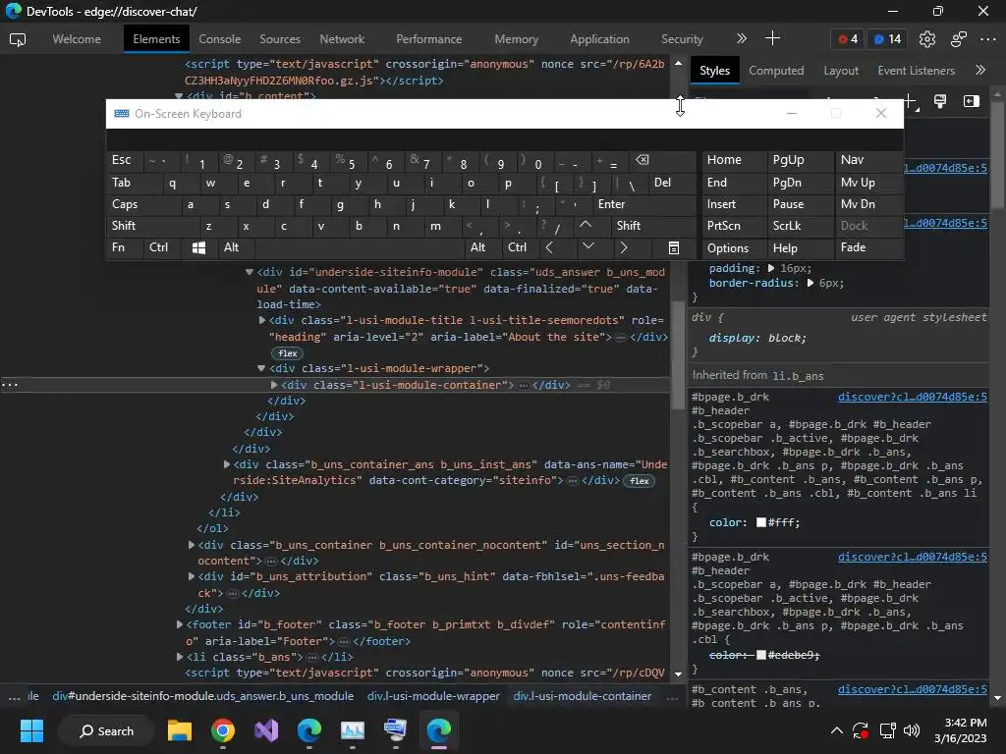
Task: Expand l-usi-module-title div node
Action: (261, 320)
